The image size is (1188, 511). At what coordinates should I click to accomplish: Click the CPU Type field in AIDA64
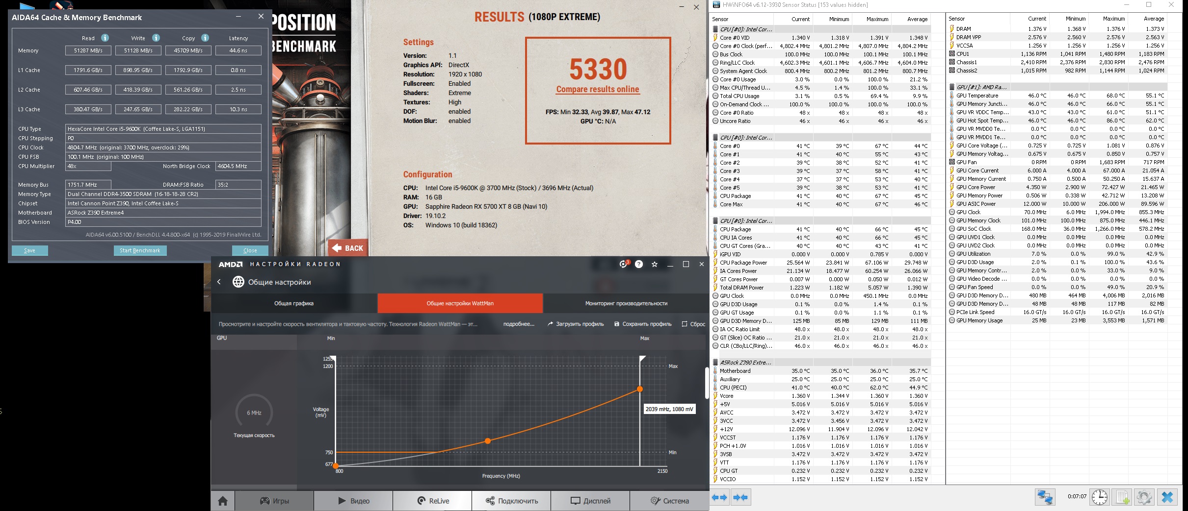[x=163, y=129]
